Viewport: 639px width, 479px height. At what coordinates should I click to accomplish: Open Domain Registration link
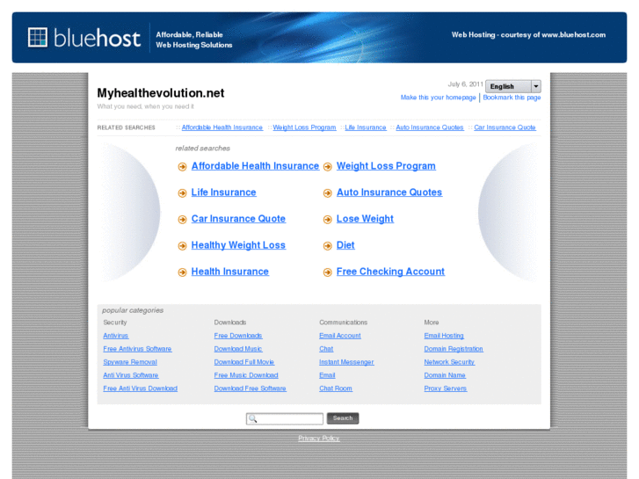pyautogui.click(x=454, y=349)
